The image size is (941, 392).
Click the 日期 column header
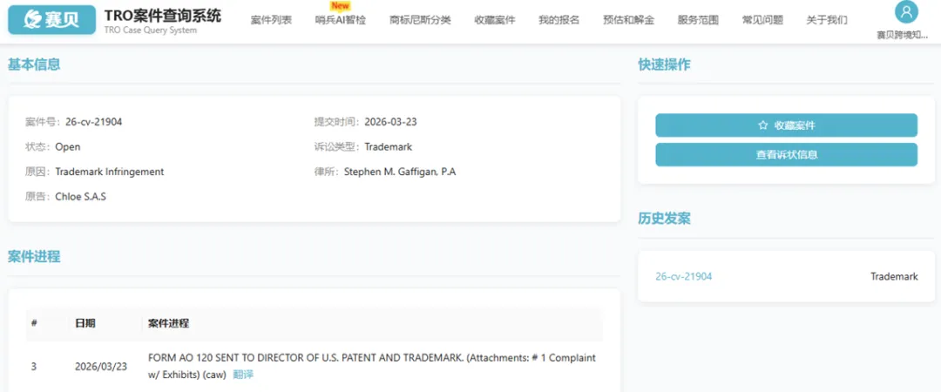click(x=85, y=323)
